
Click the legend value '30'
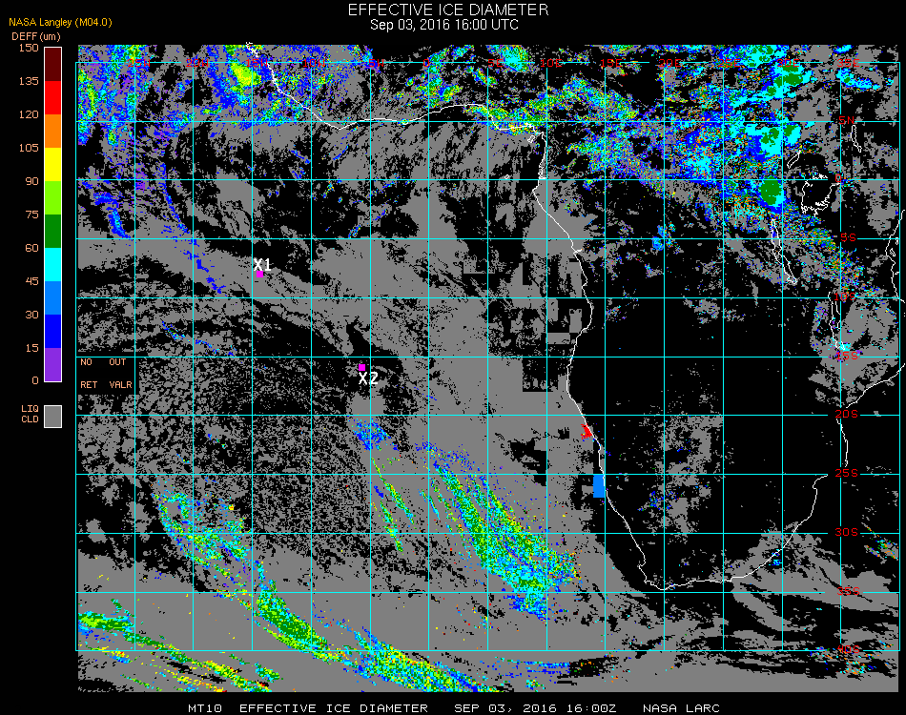click(31, 315)
